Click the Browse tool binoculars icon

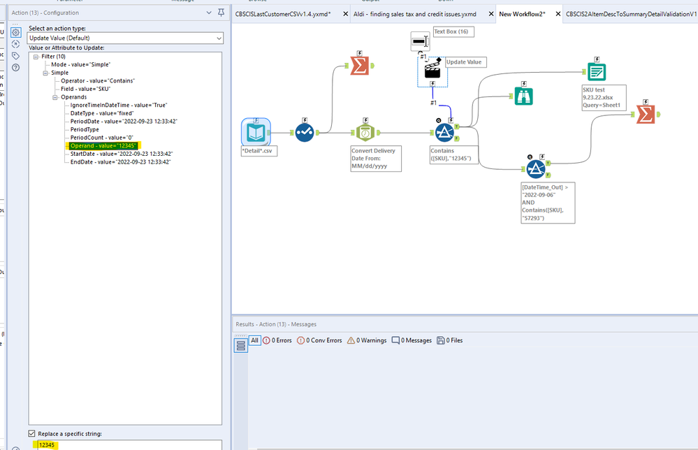523,96
